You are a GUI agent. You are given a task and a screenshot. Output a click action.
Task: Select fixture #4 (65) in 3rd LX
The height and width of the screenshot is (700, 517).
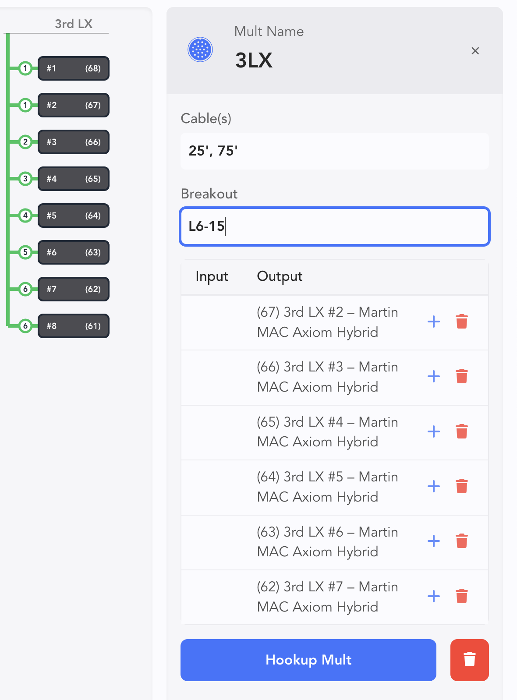(x=73, y=179)
